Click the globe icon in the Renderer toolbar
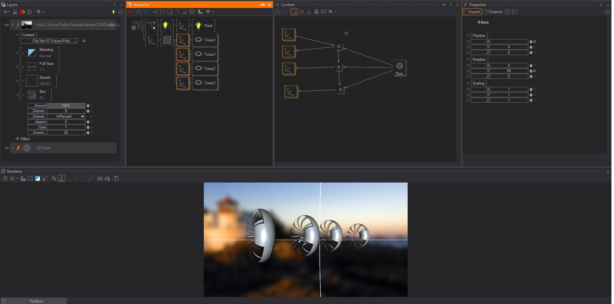614x304 pixels. 5,178
